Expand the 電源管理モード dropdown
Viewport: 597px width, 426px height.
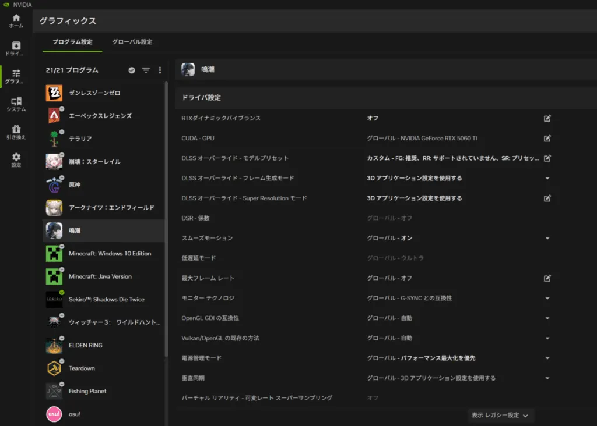(x=547, y=358)
